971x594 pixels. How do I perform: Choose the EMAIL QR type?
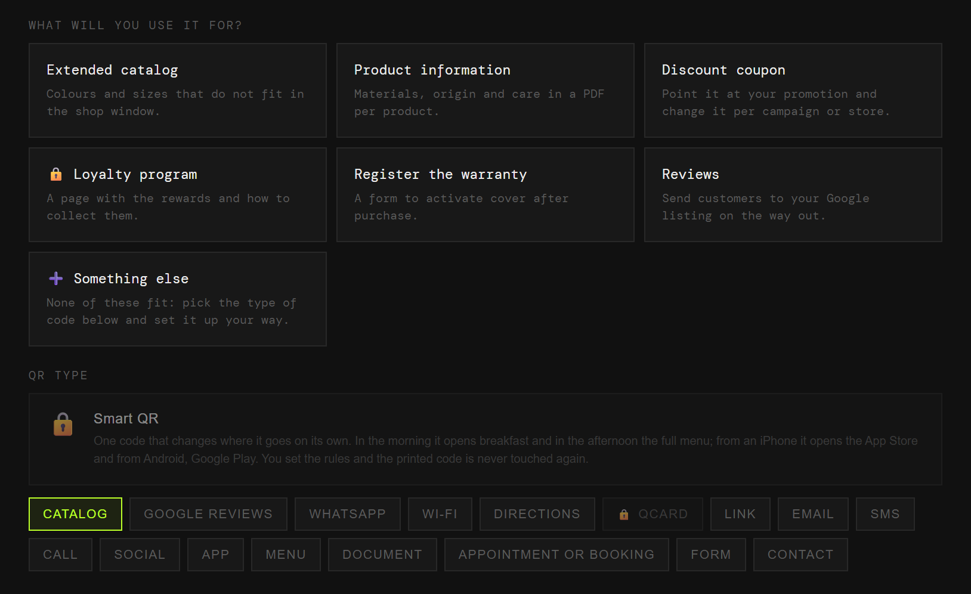[813, 514]
